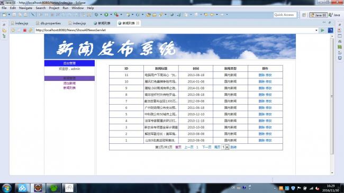344x193 pixels.
Task: Expand the New file dropdown arrow
Action: (x=9, y=15)
